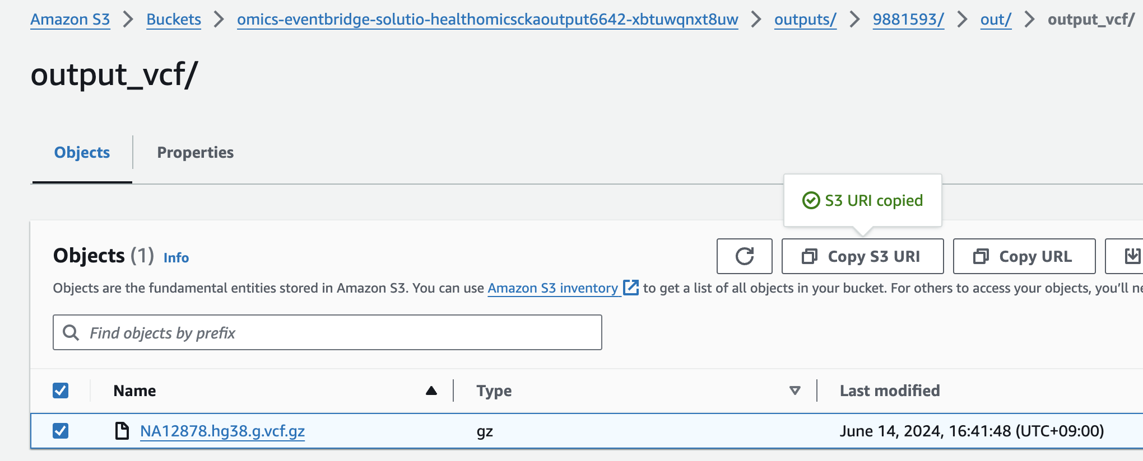Open the Amazon S3 inventory link
This screenshot has width=1143, height=461.
pyautogui.click(x=552, y=288)
